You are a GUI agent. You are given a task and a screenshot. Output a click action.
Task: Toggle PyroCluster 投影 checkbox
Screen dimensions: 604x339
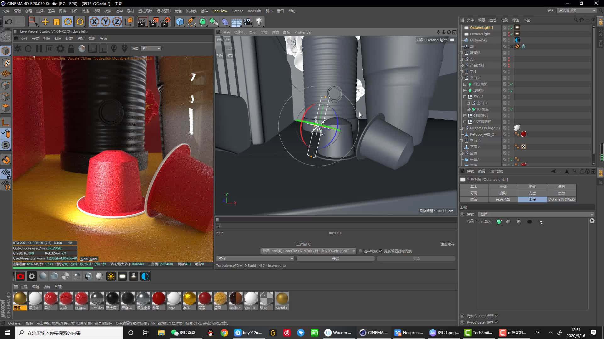[x=497, y=322]
